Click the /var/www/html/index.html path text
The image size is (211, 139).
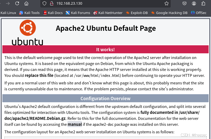tap(97, 76)
